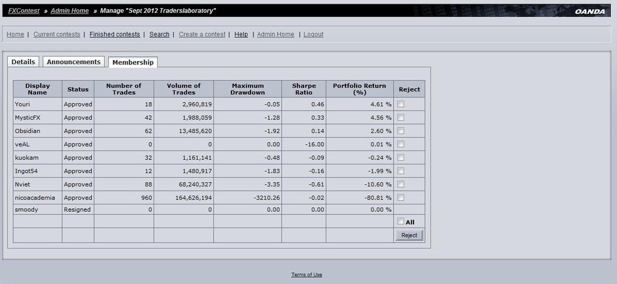Tick the Reject checkbox for MysticFX
This screenshot has height=284, width=617.
(400, 118)
